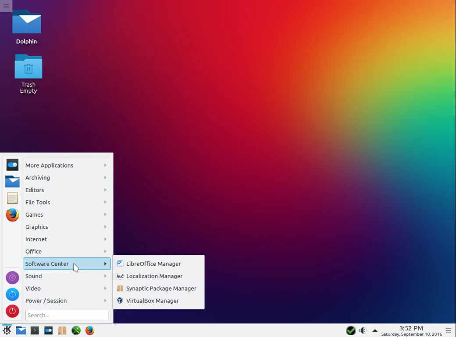Launch Synaptic Package Manager from the submenu
Screen dimensions: 456x337
tap(161, 288)
